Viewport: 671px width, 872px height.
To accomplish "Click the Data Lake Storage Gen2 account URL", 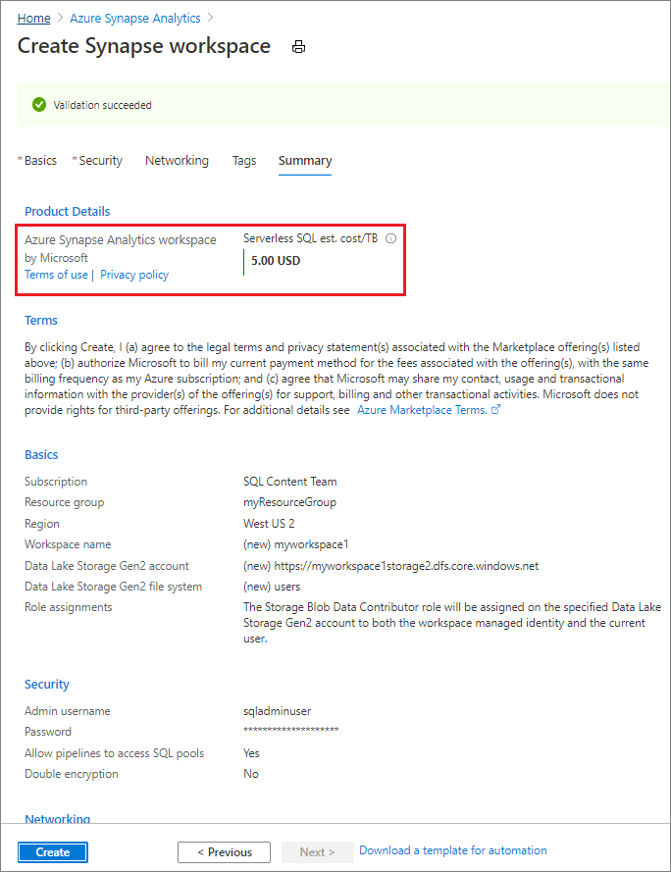I will (x=390, y=566).
